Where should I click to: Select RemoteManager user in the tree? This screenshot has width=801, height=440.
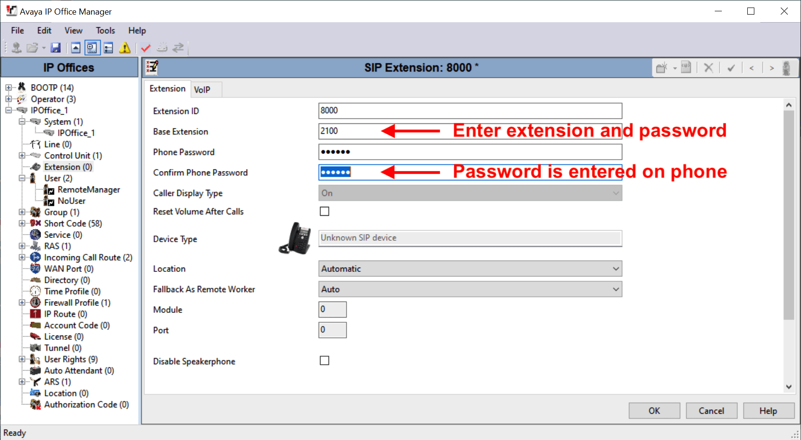pos(89,189)
